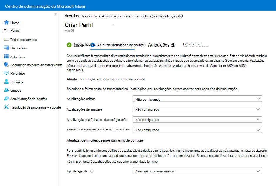
Task: Click the Atualizações de firmware label
Action: click(x=84, y=109)
